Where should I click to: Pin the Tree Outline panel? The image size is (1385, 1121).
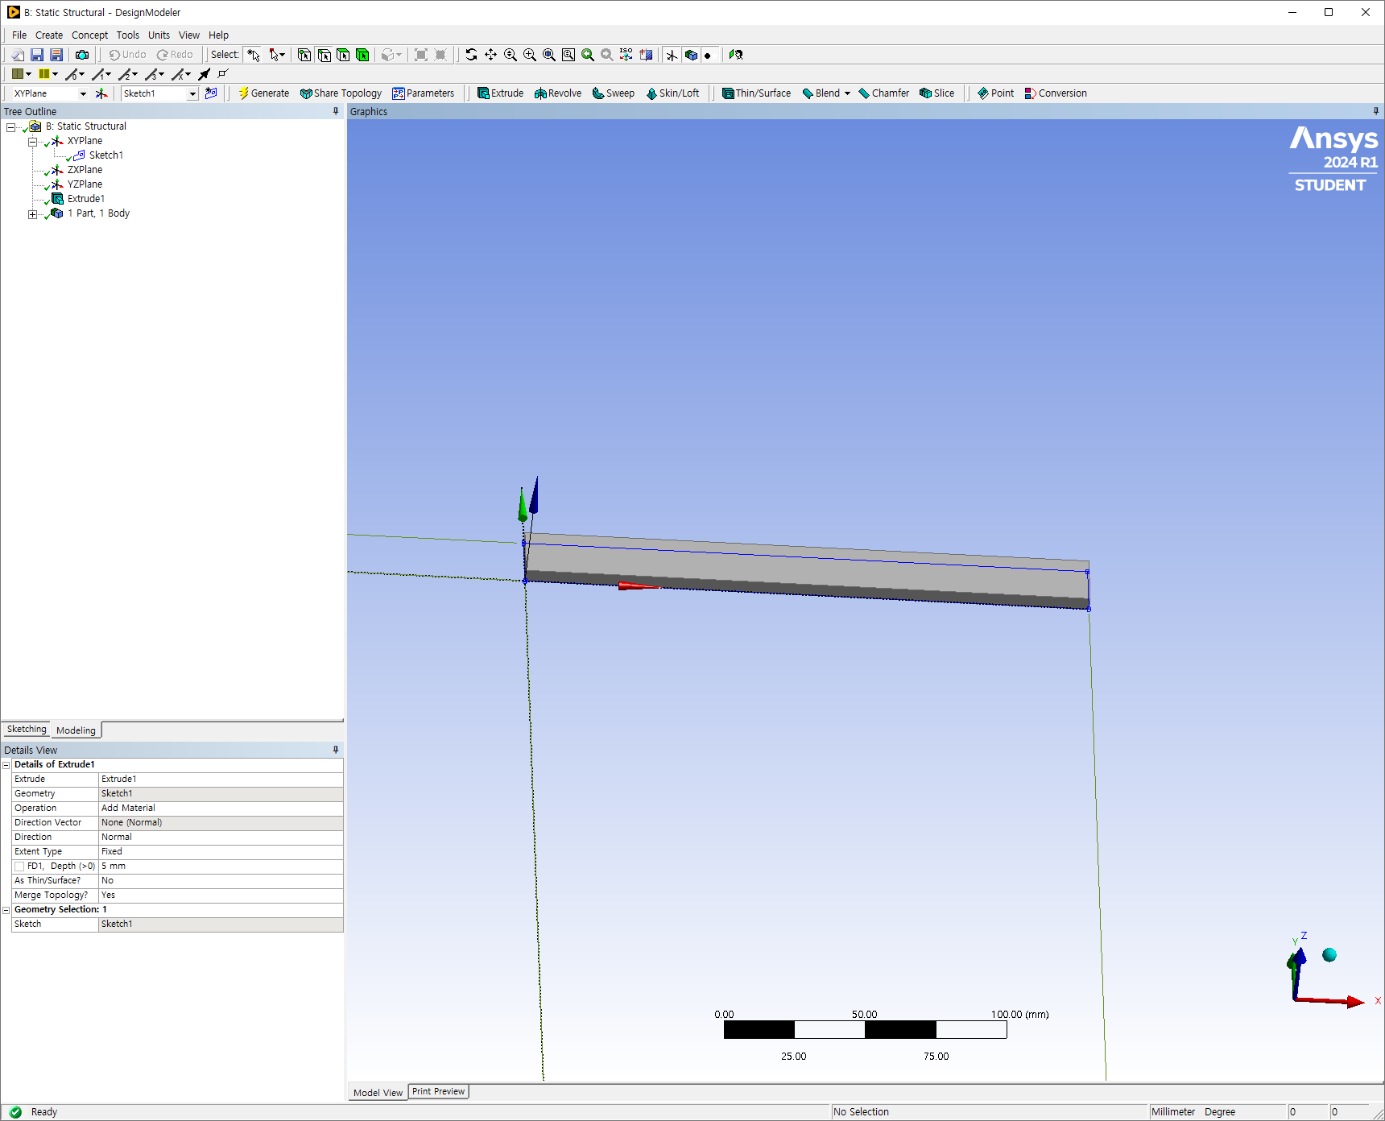(x=336, y=112)
